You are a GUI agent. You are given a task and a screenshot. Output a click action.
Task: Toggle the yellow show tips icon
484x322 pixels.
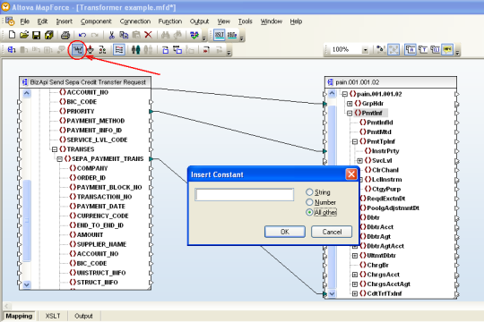(x=447, y=49)
